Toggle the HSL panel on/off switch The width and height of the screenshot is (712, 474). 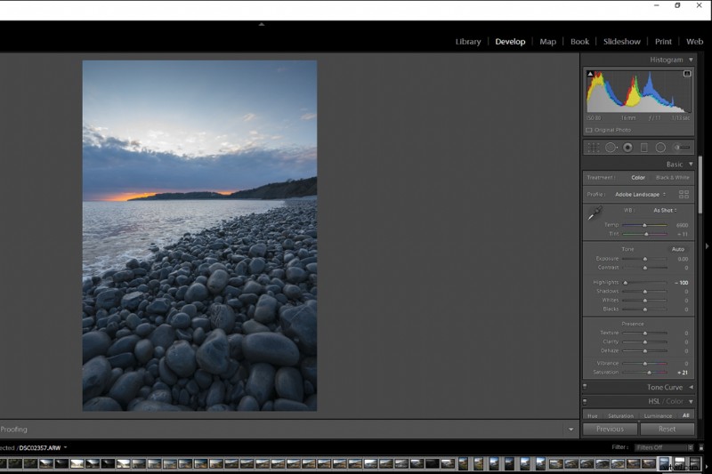(x=585, y=401)
